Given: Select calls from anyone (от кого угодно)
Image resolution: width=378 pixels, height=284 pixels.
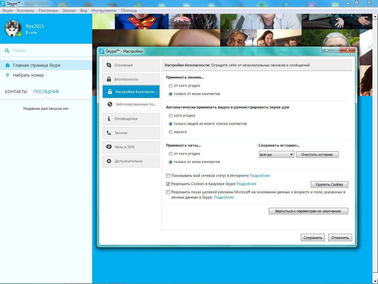Looking at the screenshot, I should pos(171,86).
